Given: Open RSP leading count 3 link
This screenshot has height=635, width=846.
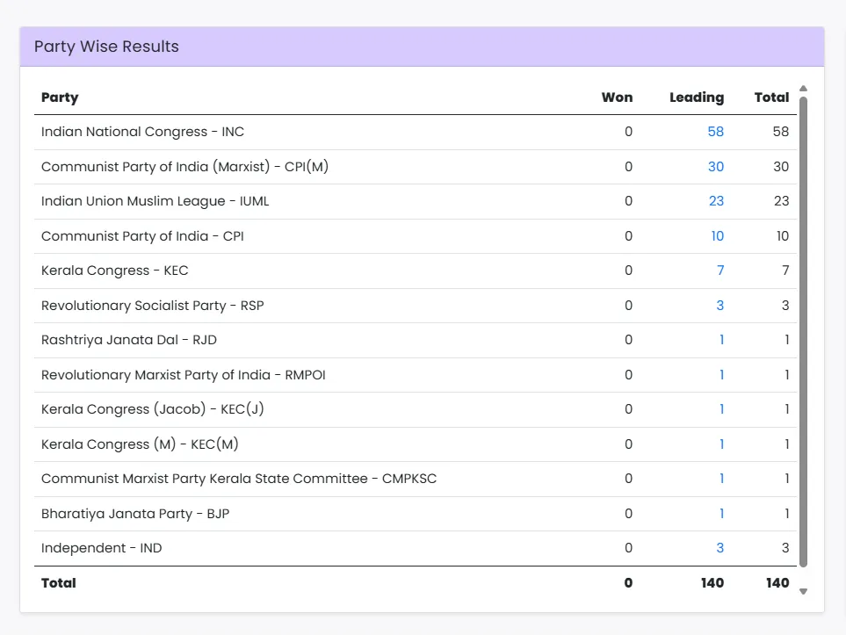Looking at the screenshot, I should click(719, 306).
